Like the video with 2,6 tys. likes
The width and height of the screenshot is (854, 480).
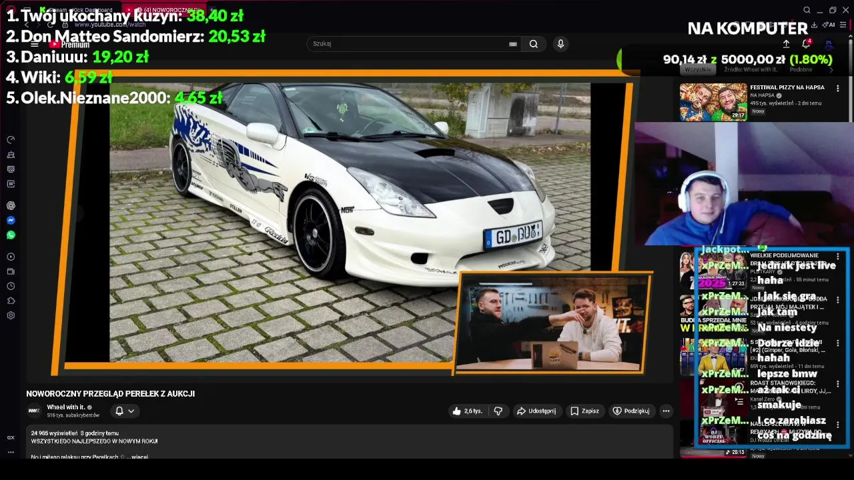[467, 411]
